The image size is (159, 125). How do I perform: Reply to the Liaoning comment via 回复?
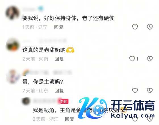click(59, 27)
